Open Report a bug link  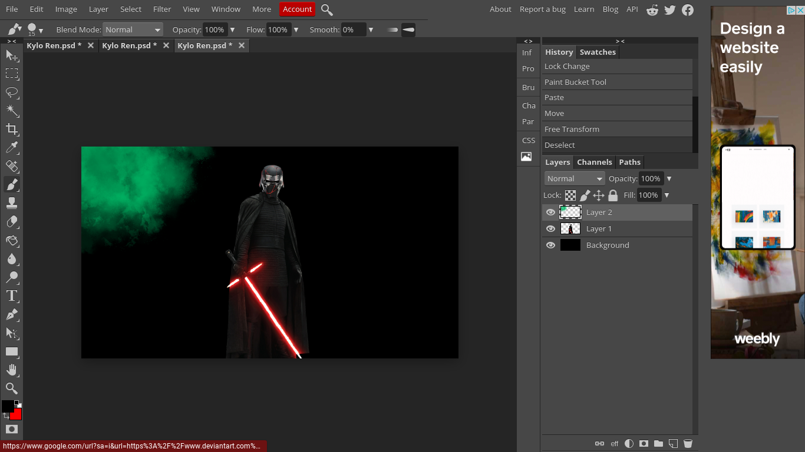point(543,9)
